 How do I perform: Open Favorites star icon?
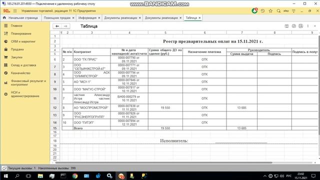pos(270,11)
